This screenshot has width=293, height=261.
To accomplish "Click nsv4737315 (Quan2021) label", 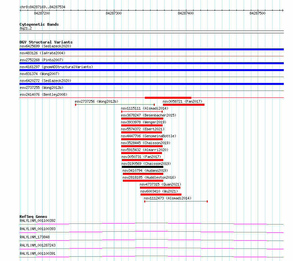I will (x=160, y=184).
